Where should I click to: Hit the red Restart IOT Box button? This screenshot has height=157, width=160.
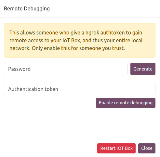(x=116, y=148)
